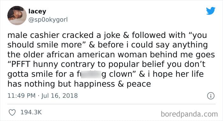The image size is (223, 121).
Task: Like the tweet with the heart icon
Action: coord(12,112)
